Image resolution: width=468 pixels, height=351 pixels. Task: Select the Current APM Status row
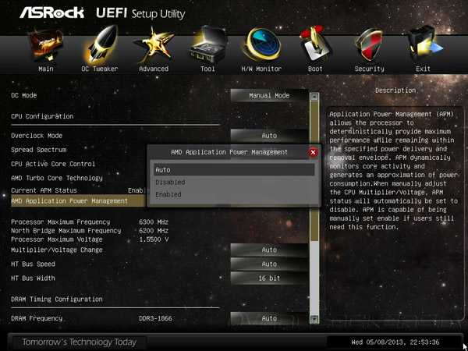(79, 190)
